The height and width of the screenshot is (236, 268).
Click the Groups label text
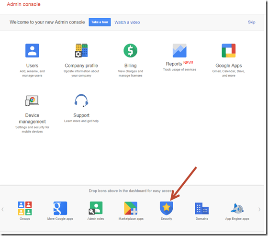point(25,219)
